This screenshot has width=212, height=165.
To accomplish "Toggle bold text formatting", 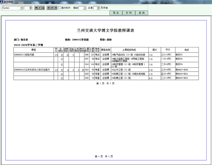I will pos(36,8).
